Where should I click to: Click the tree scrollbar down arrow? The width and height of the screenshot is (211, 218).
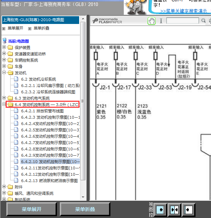pyautogui.click(x=83, y=197)
